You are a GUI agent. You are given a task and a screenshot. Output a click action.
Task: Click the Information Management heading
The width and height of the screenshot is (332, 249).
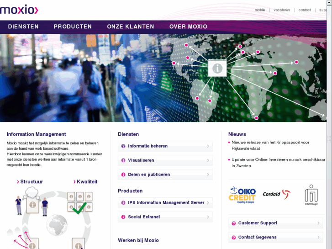point(36,134)
